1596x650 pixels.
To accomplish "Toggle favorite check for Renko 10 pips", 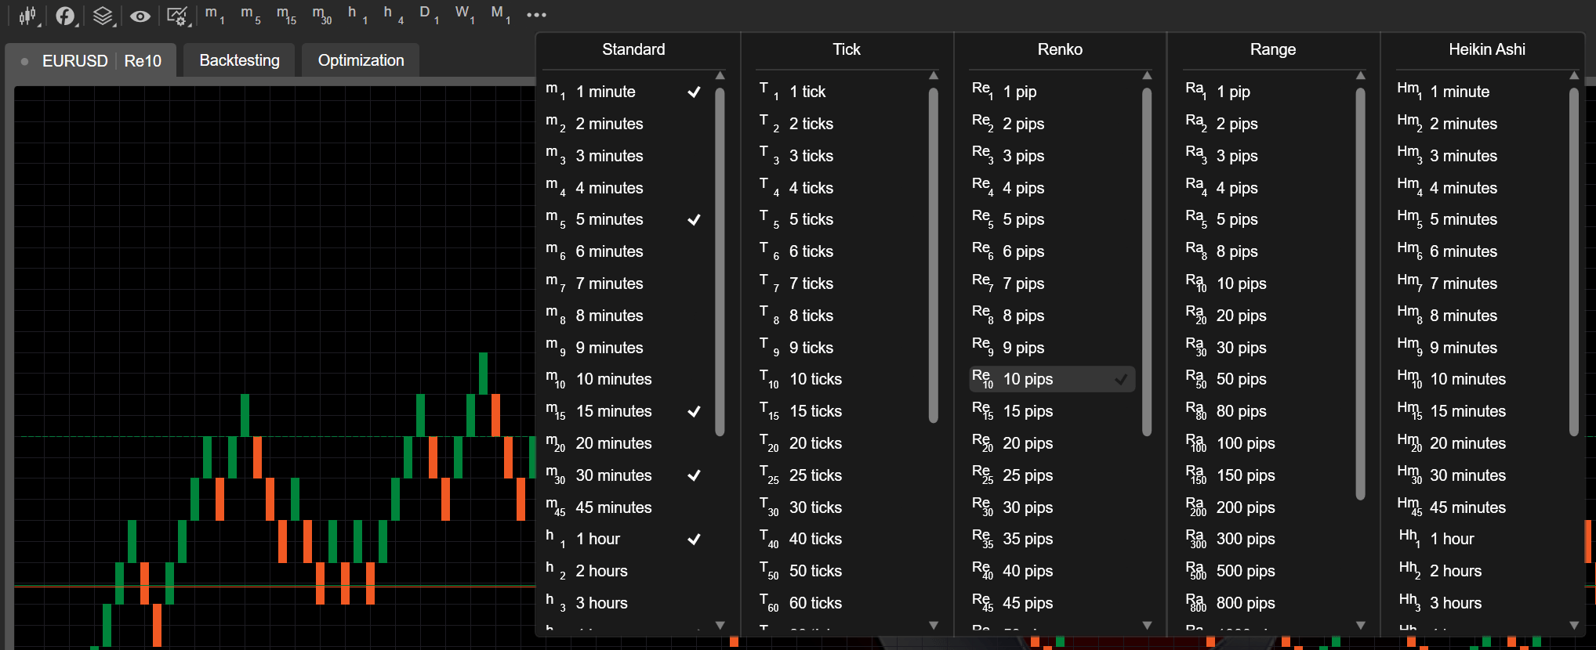I will point(1121,379).
